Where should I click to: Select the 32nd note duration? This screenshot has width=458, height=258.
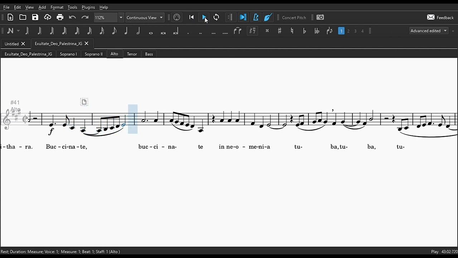(89, 31)
